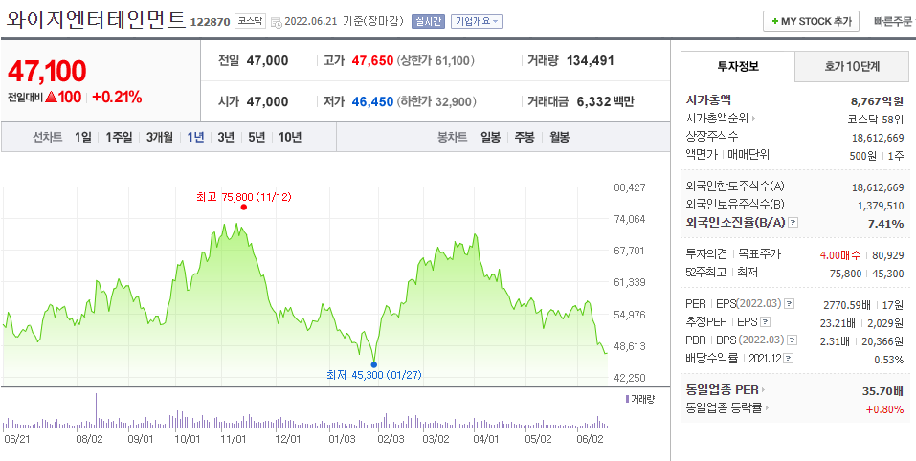Click 시가총액 value 8,767억원

pos(878,100)
